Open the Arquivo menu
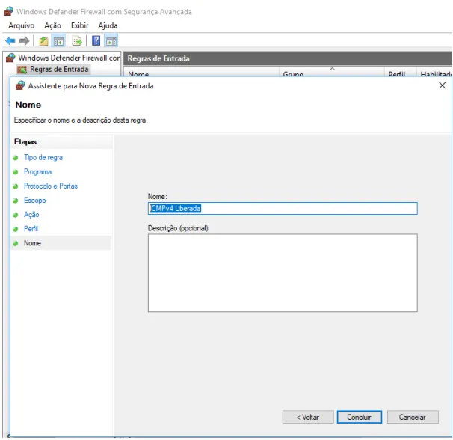This screenshot has width=453, height=440. coord(22,25)
